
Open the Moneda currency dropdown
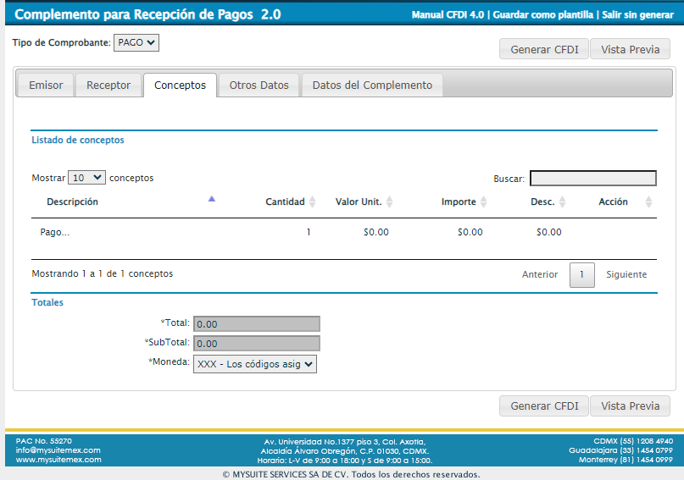[254, 364]
